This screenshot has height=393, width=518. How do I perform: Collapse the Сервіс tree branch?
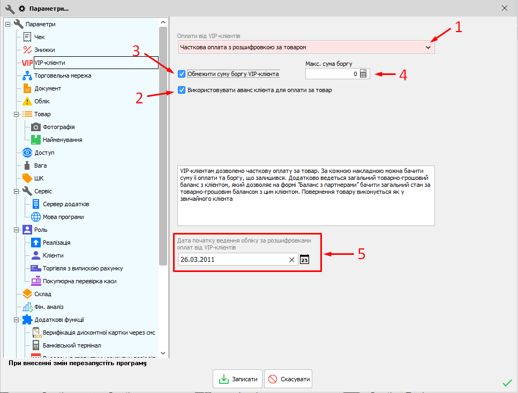[16, 191]
